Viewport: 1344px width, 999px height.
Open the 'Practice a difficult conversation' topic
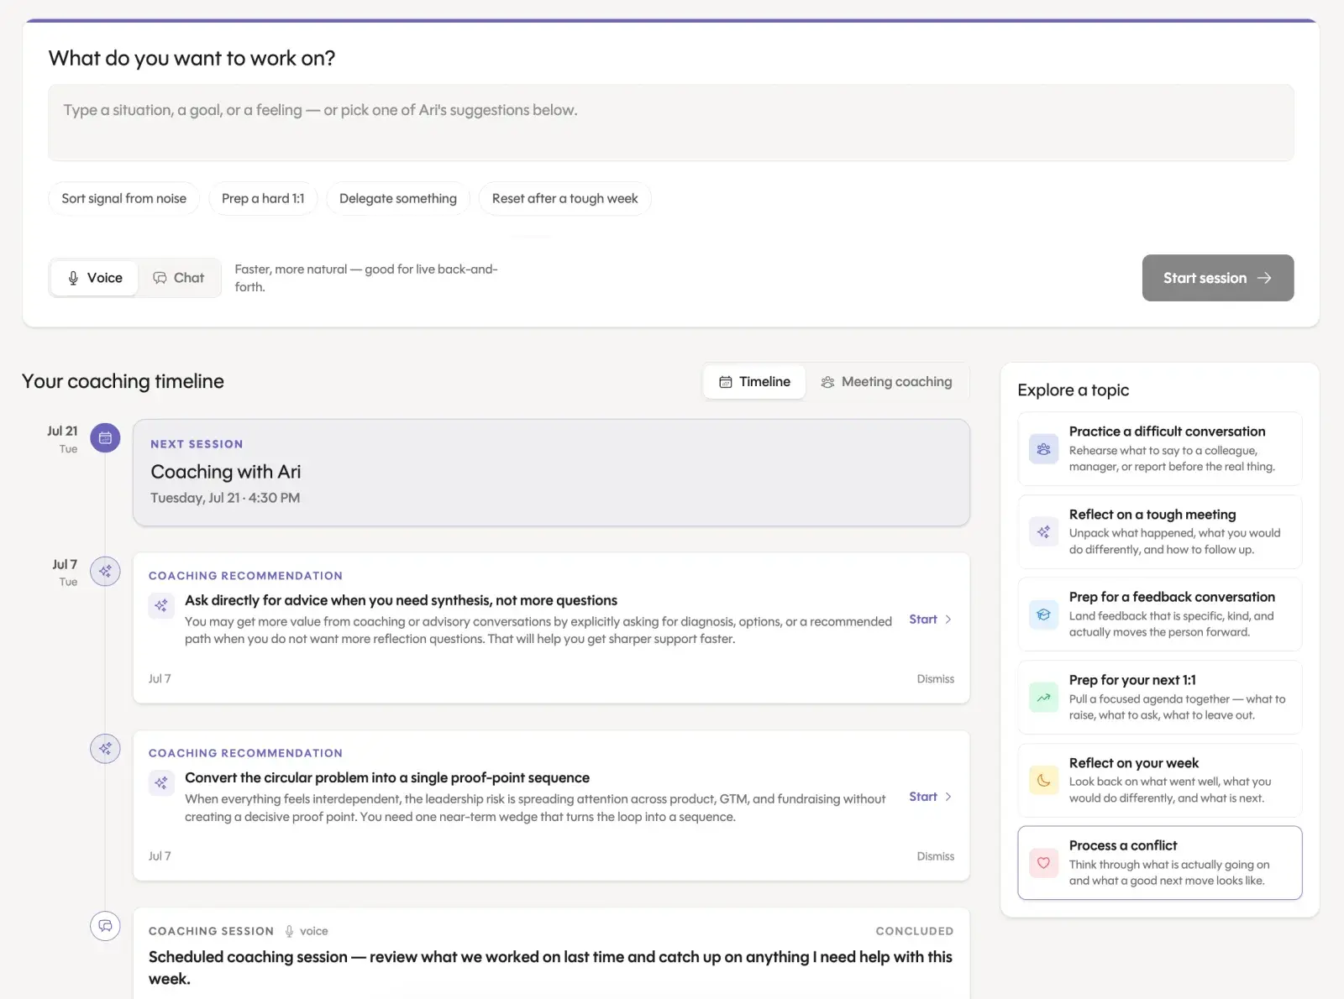[x=1159, y=449]
